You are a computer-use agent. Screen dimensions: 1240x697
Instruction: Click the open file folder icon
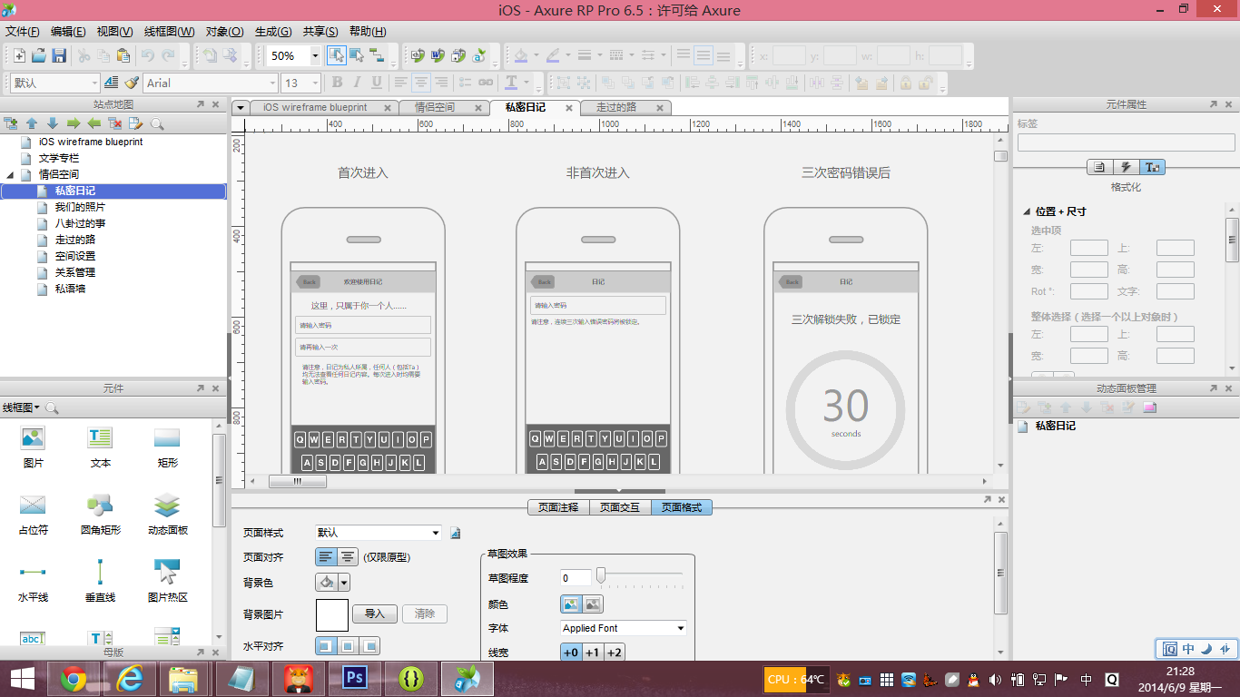click(x=39, y=55)
